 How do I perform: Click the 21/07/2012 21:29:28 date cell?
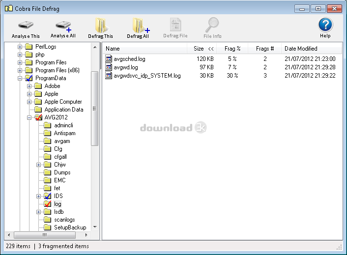[x=310, y=67]
